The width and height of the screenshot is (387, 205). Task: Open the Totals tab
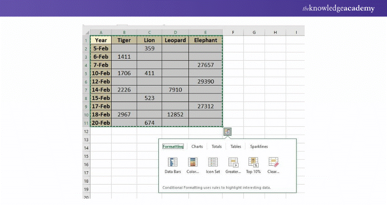pos(217,147)
